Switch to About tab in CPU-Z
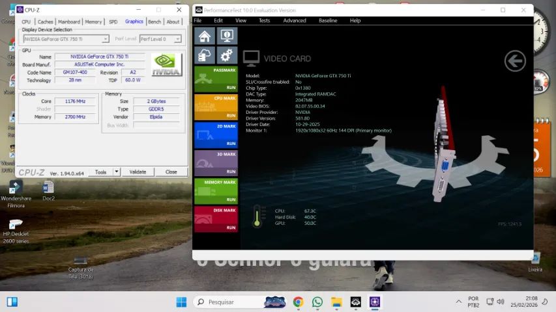The width and height of the screenshot is (556, 312). coord(173,22)
